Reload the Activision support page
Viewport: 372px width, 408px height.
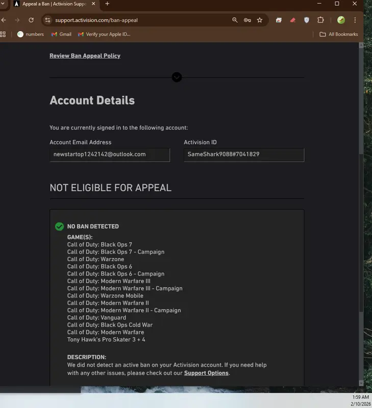pos(31,20)
